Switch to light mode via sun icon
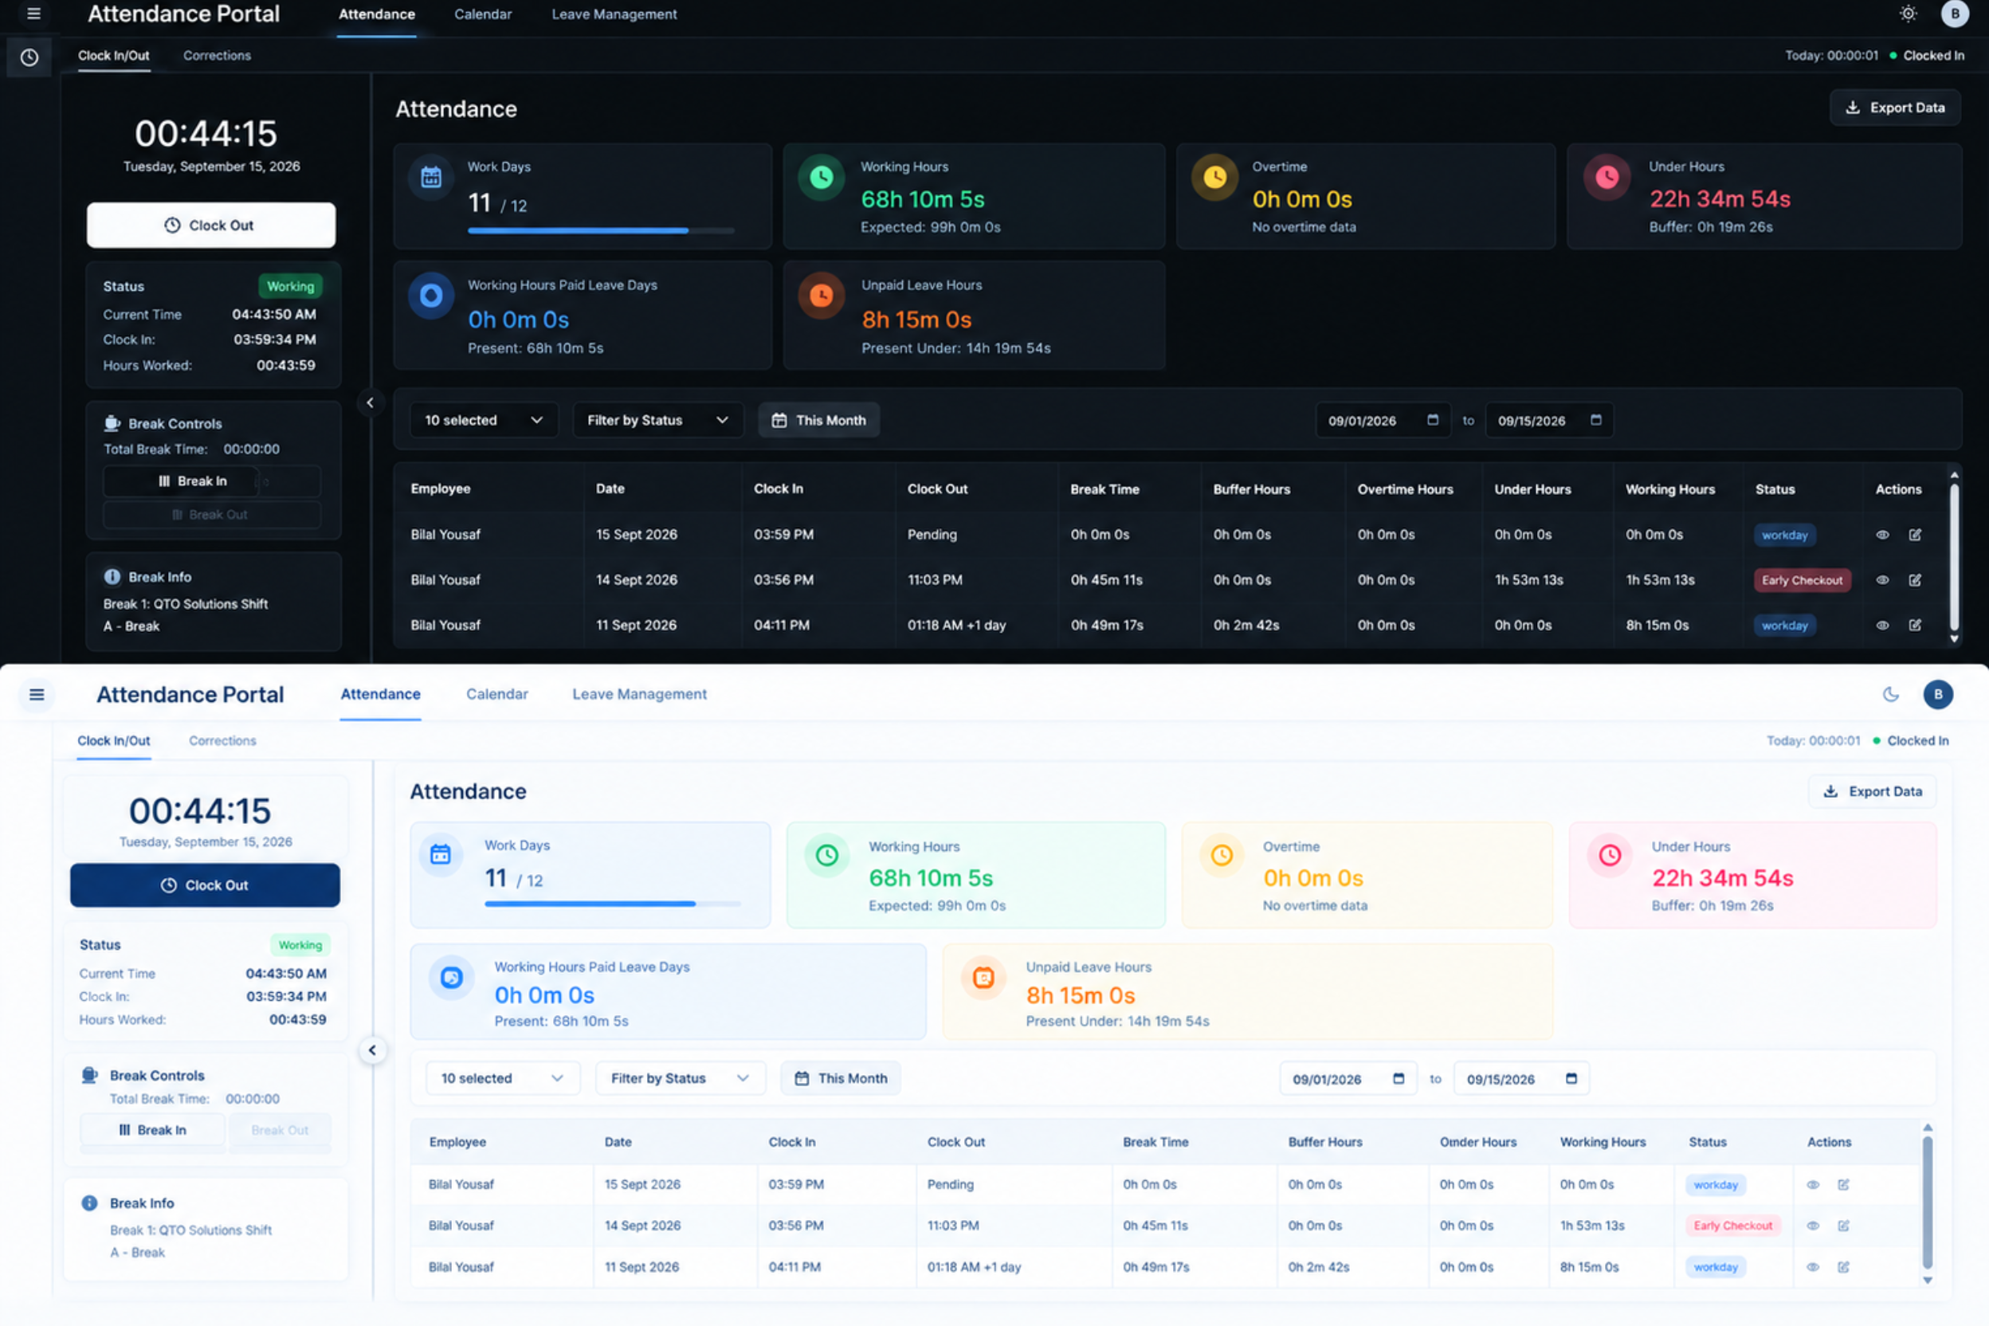1989x1326 pixels. [x=1908, y=14]
